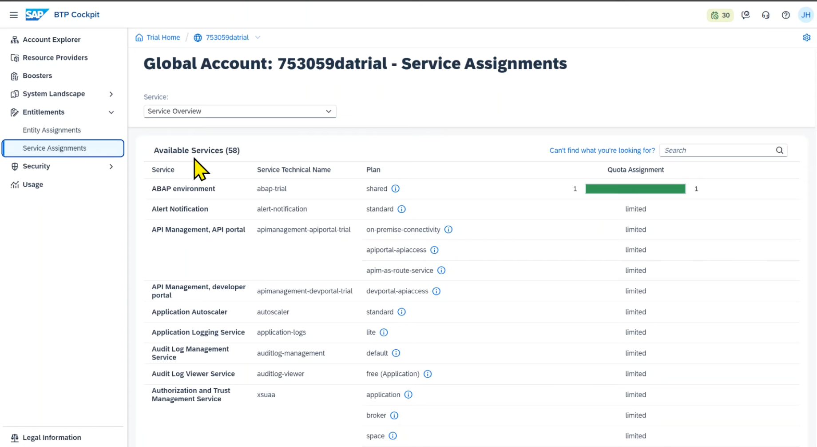Screen dimensions: 817x447
Task: Select the Application Autoscaler service name
Action: [189, 312]
